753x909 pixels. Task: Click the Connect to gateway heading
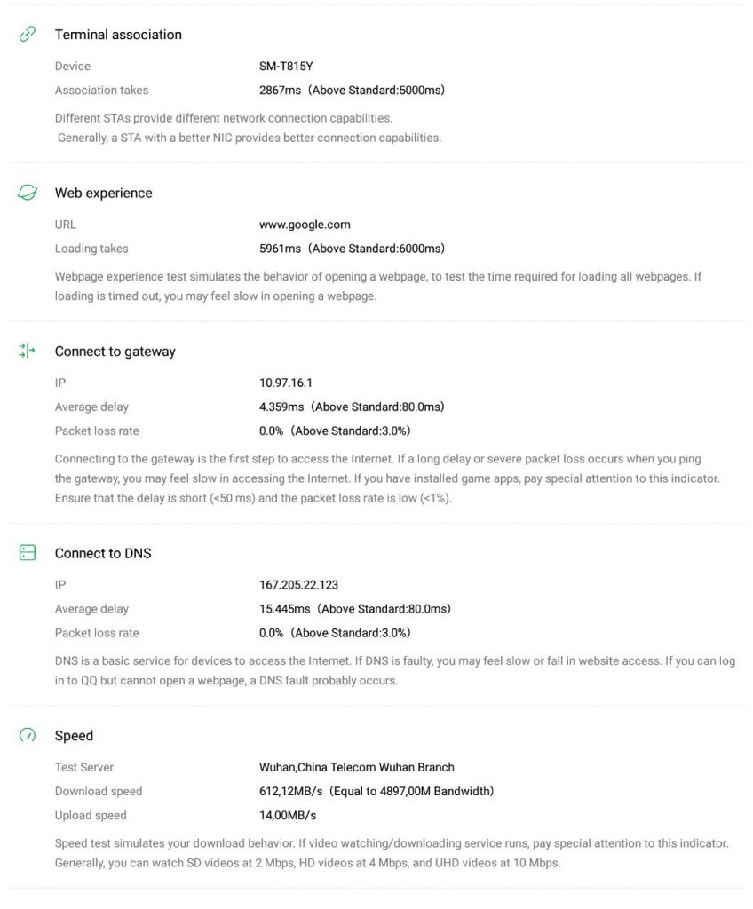click(115, 352)
